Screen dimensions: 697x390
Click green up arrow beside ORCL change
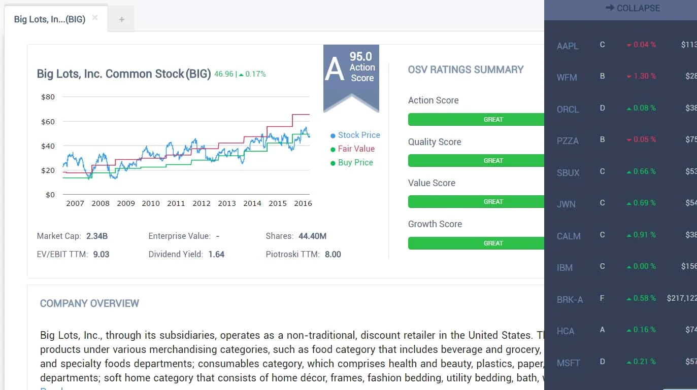(x=629, y=109)
